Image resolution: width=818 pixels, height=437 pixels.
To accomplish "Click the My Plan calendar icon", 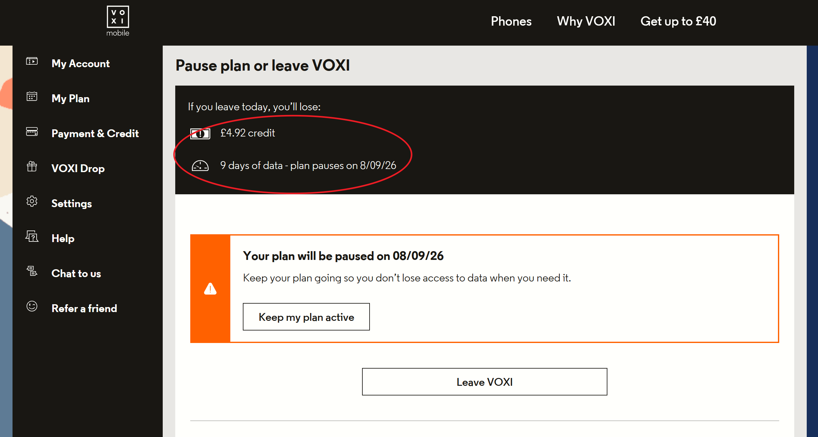I will (x=32, y=96).
